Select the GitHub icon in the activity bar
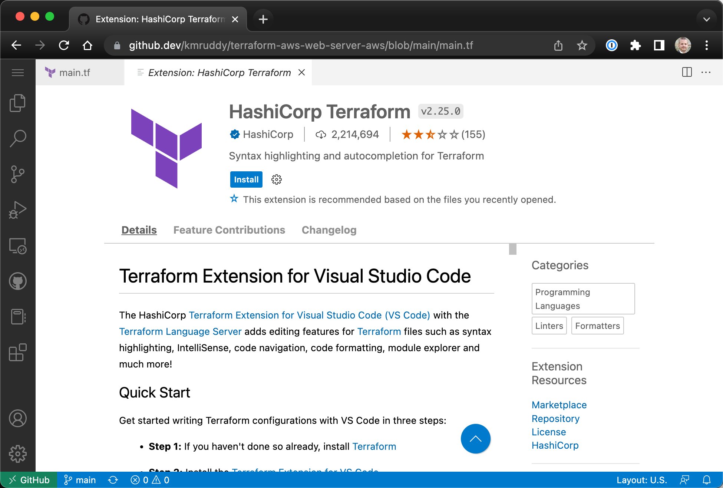 [17, 281]
